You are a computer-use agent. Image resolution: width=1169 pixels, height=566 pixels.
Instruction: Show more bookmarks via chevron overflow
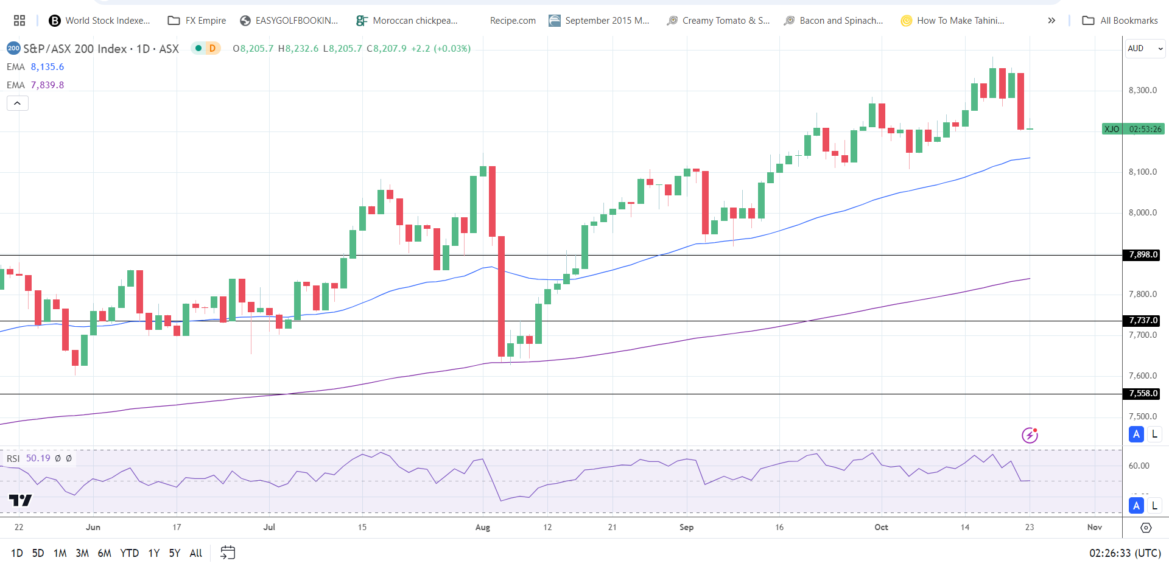pyautogui.click(x=1051, y=21)
